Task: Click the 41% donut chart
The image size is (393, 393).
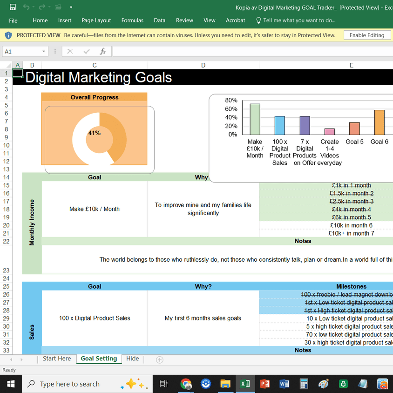Action: pyautogui.click(x=99, y=139)
